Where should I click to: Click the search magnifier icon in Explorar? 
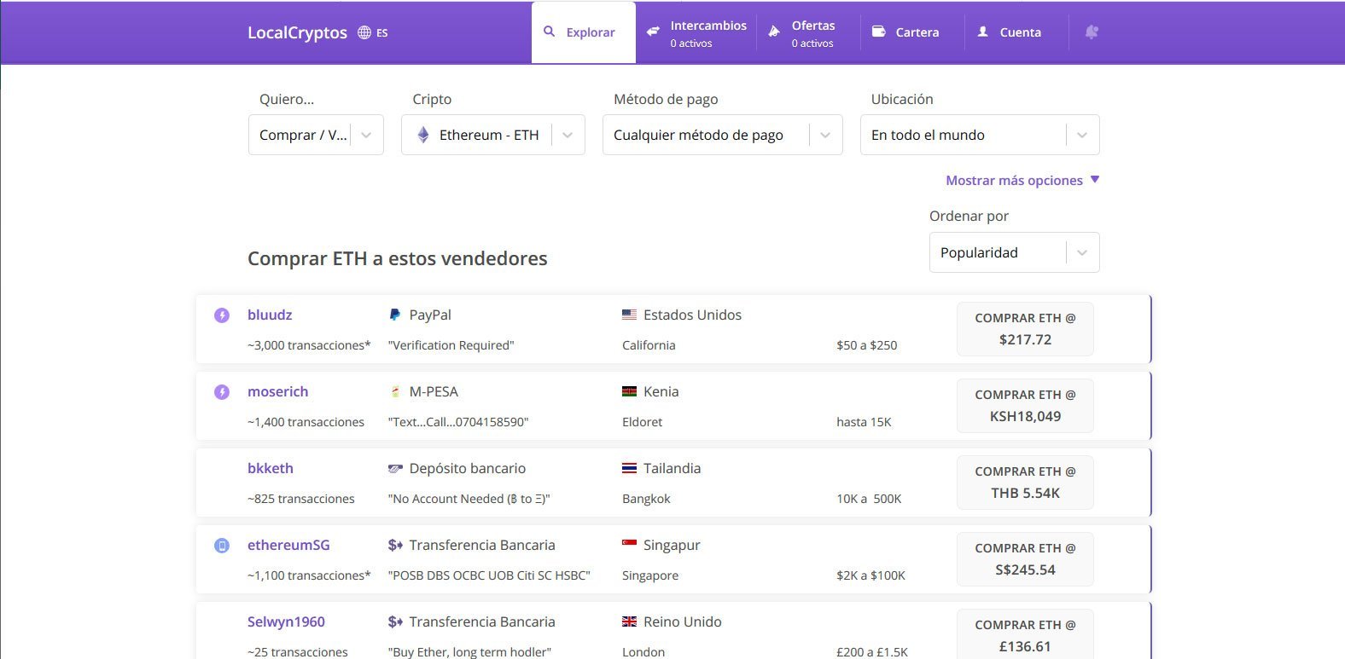coord(549,32)
